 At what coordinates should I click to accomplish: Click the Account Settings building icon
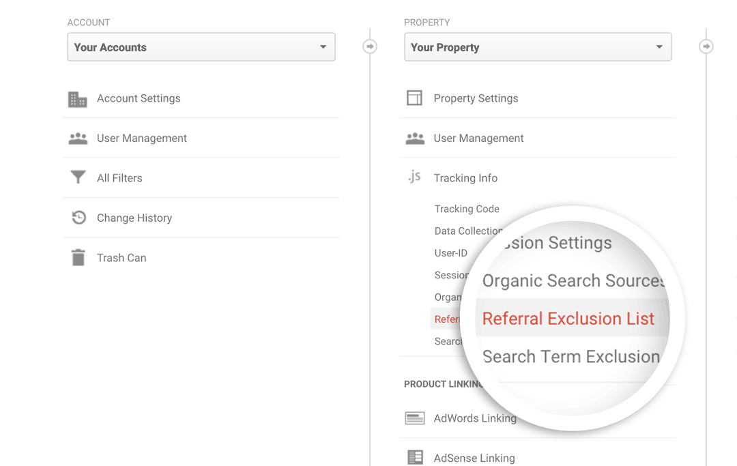click(78, 99)
